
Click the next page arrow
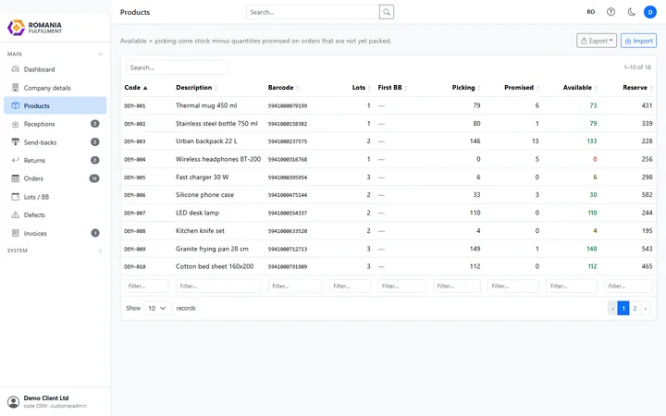(x=646, y=308)
